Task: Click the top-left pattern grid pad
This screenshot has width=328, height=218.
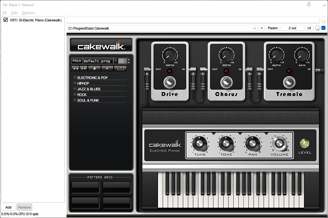Action: click(85, 187)
